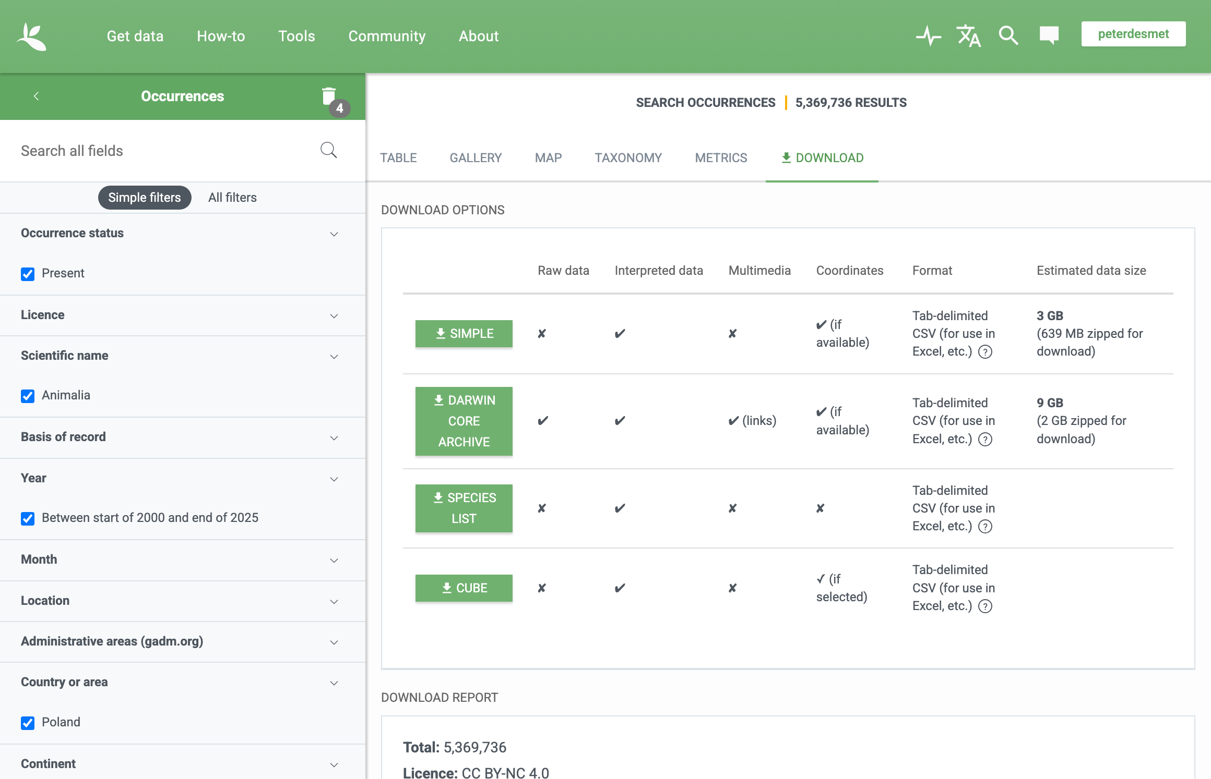
Task: Open format help icon in Species List row
Action: (985, 527)
